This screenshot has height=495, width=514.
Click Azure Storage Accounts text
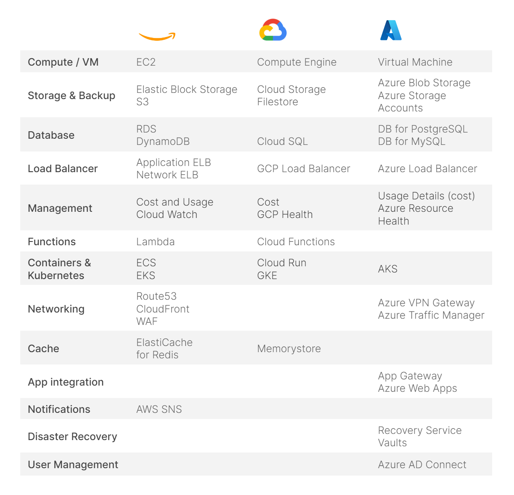pos(412,102)
